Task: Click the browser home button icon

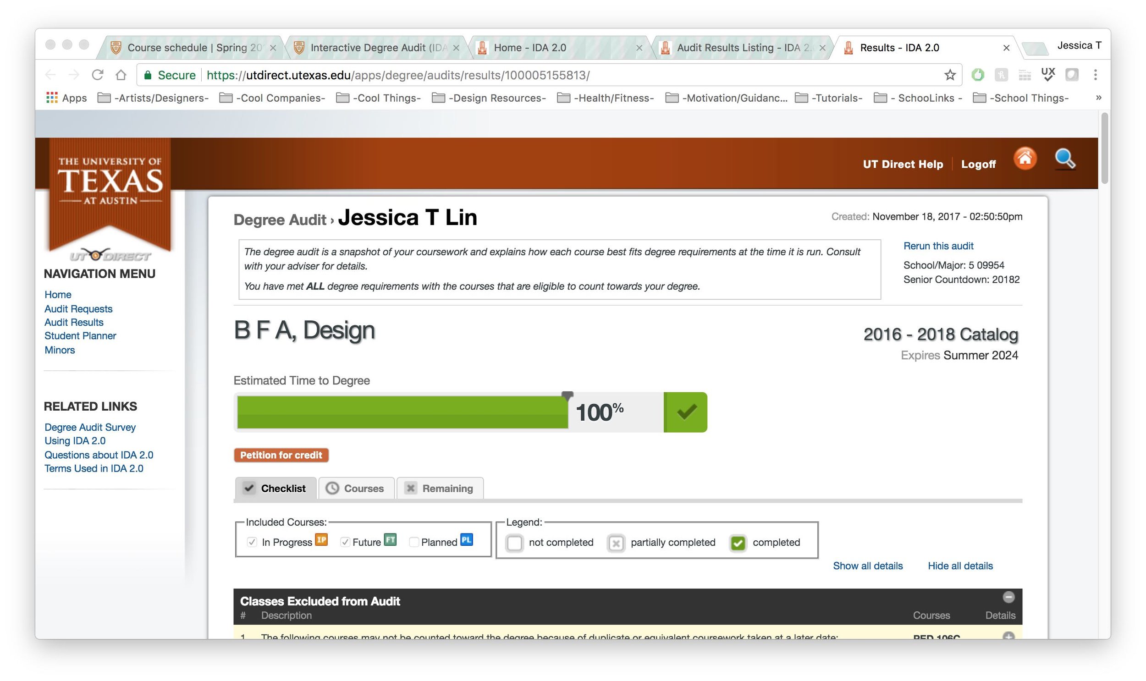Action: point(121,75)
